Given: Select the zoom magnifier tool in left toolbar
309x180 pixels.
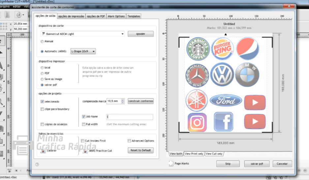Looking at the screenshot, I should point(2,102).
